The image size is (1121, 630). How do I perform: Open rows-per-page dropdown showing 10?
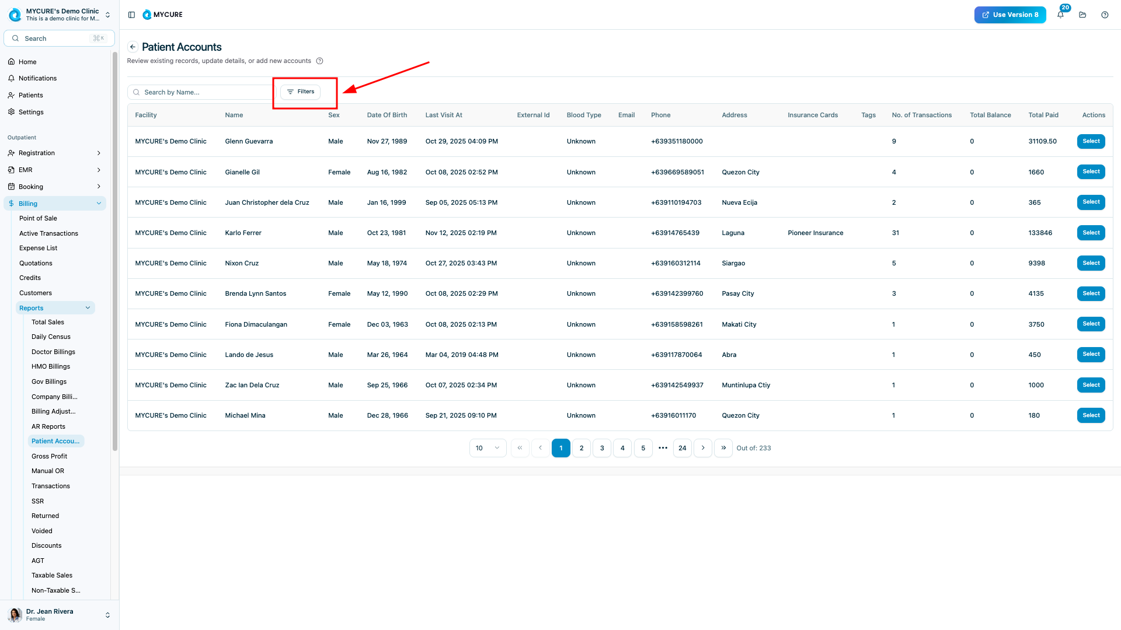point(488,448)
